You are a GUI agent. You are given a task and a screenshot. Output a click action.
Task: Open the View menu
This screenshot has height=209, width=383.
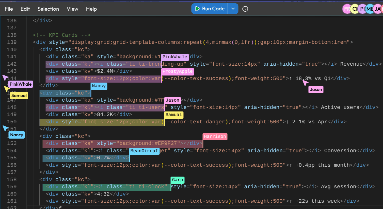coord(72,9)
